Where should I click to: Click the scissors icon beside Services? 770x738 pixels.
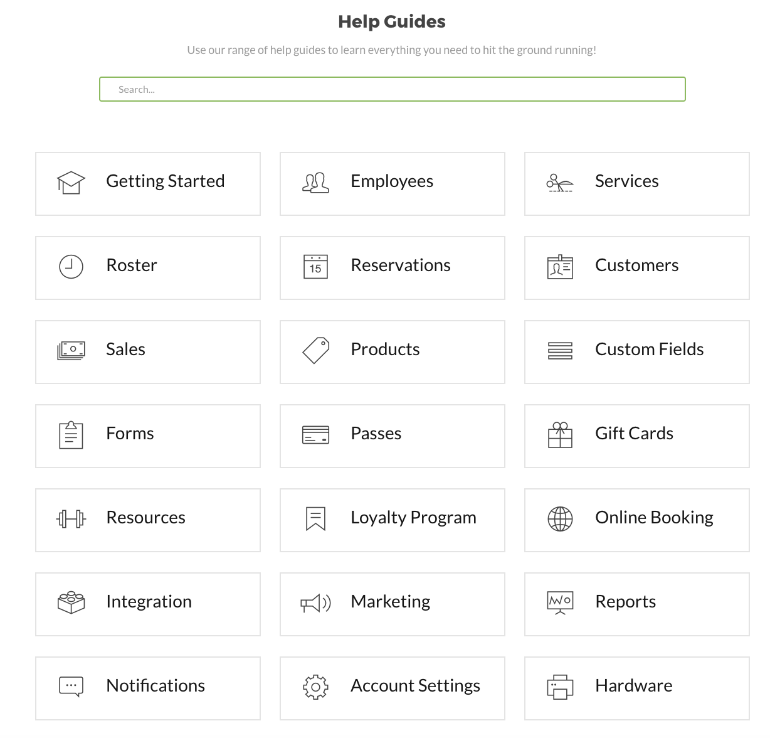(560, 183)
